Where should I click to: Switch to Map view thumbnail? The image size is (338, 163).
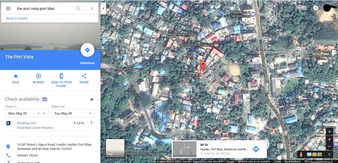coord(115,148)
